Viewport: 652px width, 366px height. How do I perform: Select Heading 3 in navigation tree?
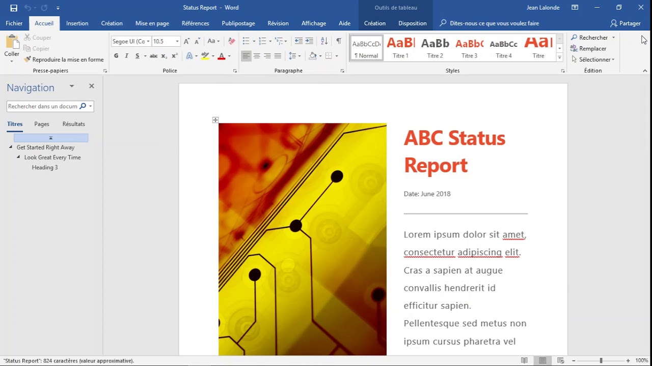45,167
